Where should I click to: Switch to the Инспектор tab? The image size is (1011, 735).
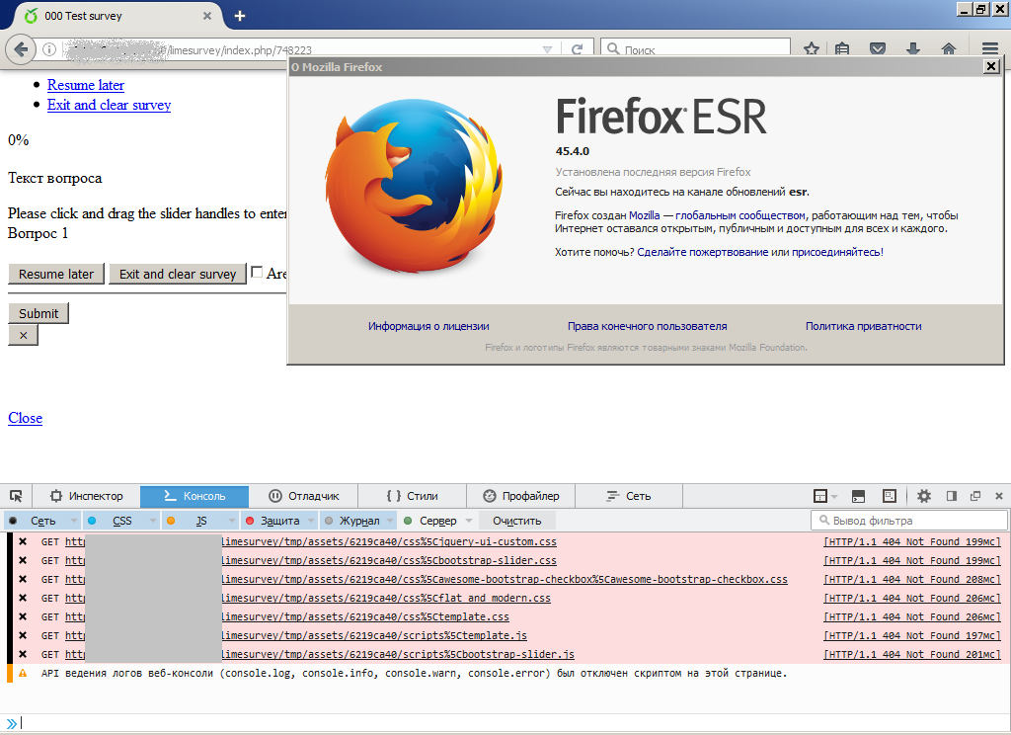pyautogui.click(x=87, y=496)
